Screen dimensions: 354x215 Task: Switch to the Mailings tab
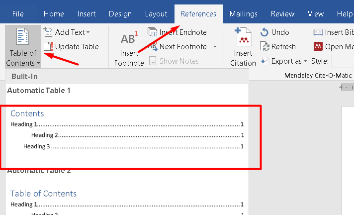point(244,14)
